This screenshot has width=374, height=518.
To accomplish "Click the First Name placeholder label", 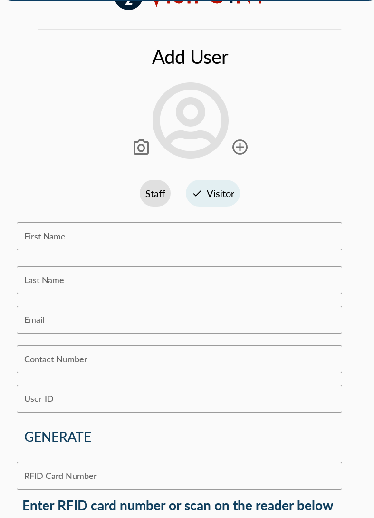I will click(x=45, y=237).
